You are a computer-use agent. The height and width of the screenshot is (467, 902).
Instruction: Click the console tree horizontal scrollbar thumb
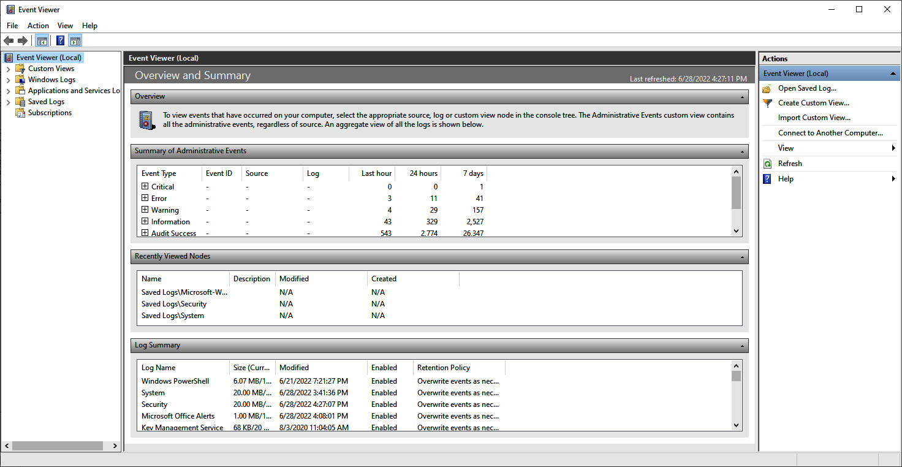[57, 446]
